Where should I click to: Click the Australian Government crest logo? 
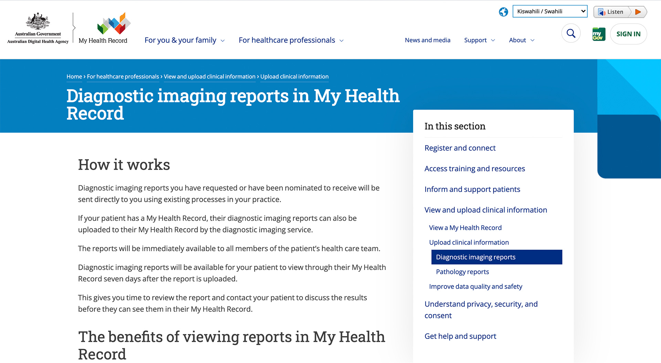38,28
